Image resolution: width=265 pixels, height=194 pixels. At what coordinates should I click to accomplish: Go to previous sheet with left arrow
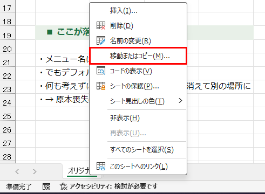17,171
